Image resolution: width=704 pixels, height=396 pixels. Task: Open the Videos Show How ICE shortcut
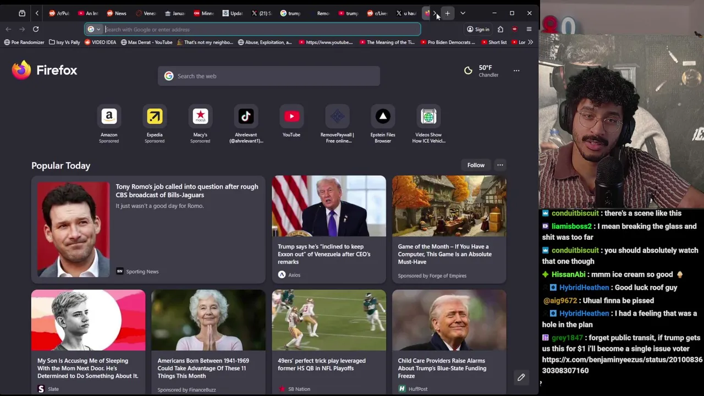428,125
